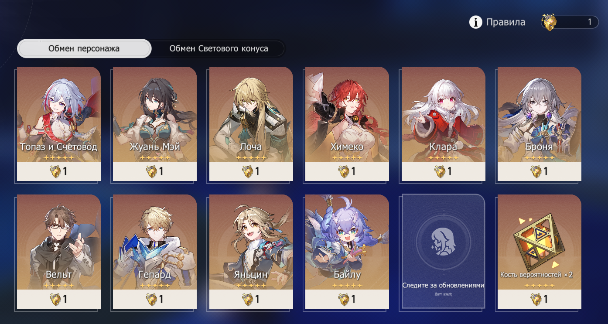Open the Обмен персонажа tab
Screen dimensions: 608x324
(x=84, y=48)
